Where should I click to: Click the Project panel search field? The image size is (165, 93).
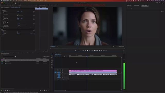[x=8, y=57]
